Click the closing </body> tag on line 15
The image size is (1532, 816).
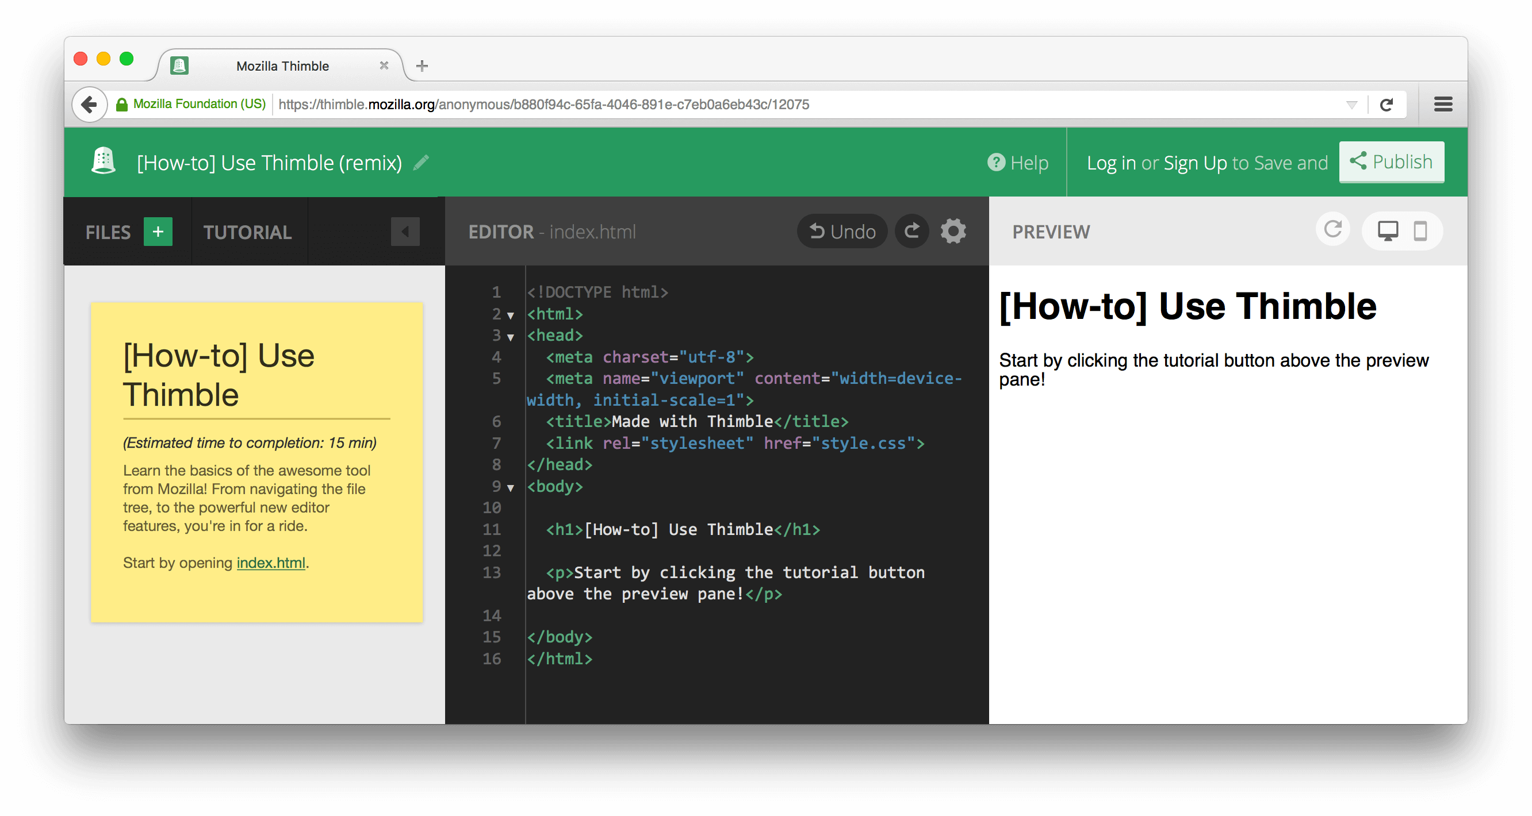tap(560, 637)
